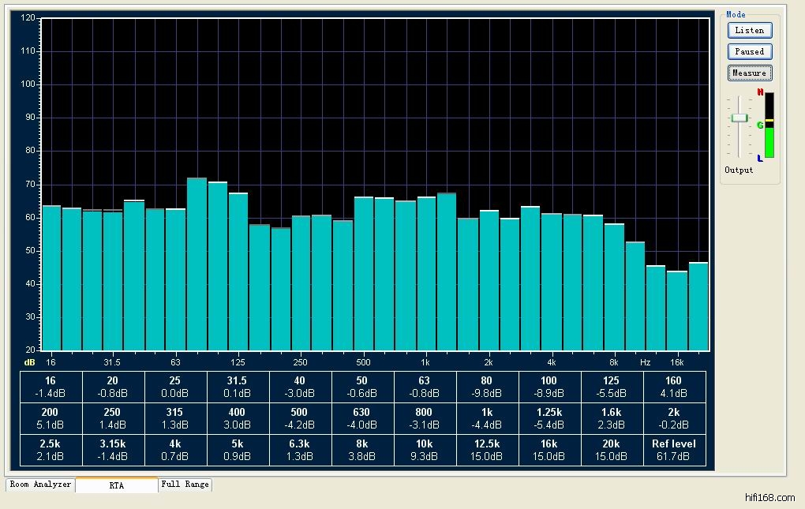
Task: Click the 20k band cell
Action: point(612,450)
